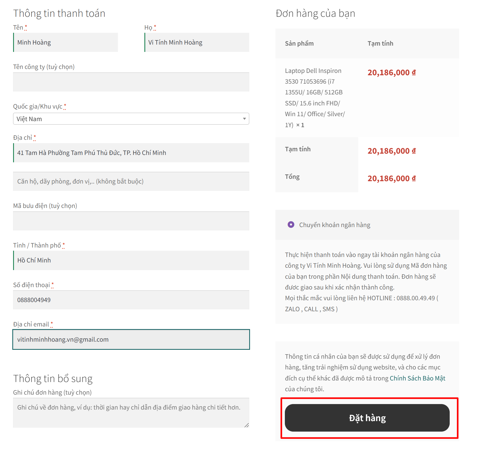The image size is (478, 451).
Task: Click the Sản phẩm column header
Action: coord(299,43)
